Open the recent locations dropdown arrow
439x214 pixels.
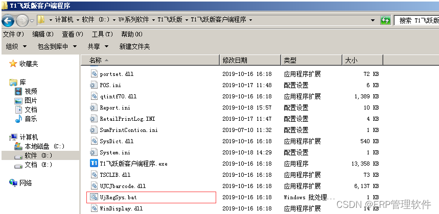[x=32, y=20]
